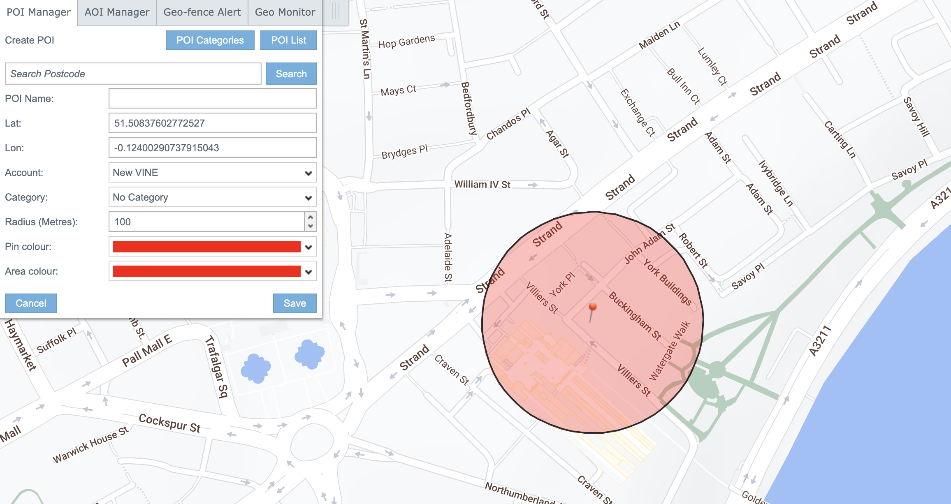The height and width of the screenshot is (504, 951).
Task: Click radius stepper down arrow
Action: (311, 226)
